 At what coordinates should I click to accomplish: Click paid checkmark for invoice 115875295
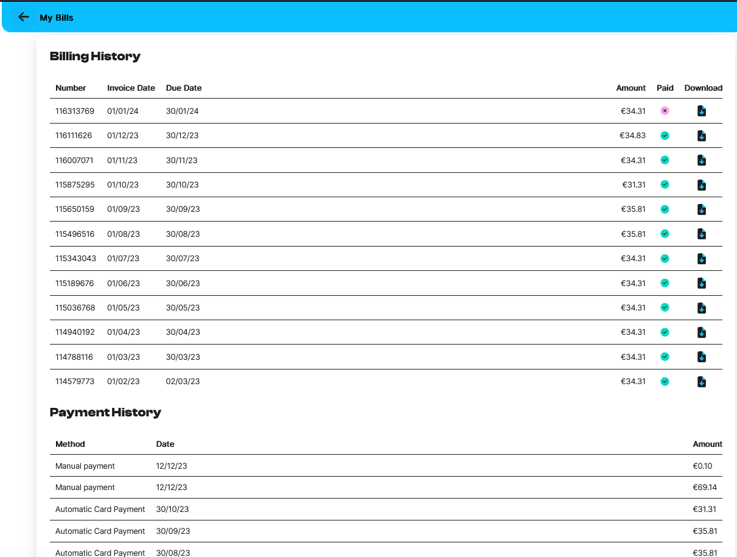point(665,184)
